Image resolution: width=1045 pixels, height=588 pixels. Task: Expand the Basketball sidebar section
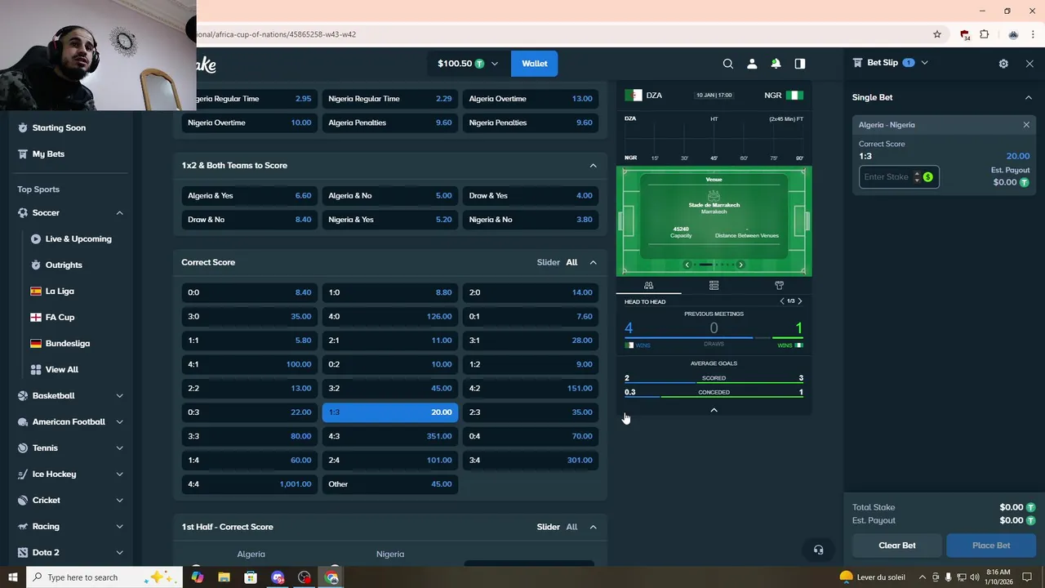click(x=119, y=395)
